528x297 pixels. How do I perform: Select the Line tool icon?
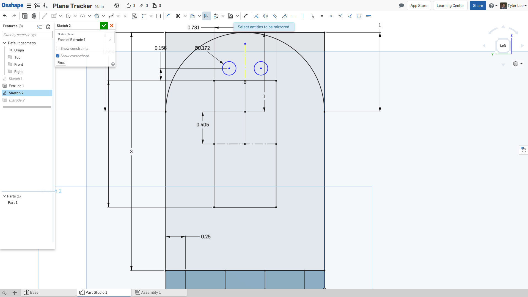pyautogui.click(x=44, y=16)
